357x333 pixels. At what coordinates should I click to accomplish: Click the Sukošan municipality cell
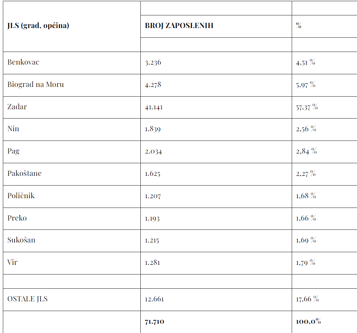click(x=21, y=240)
